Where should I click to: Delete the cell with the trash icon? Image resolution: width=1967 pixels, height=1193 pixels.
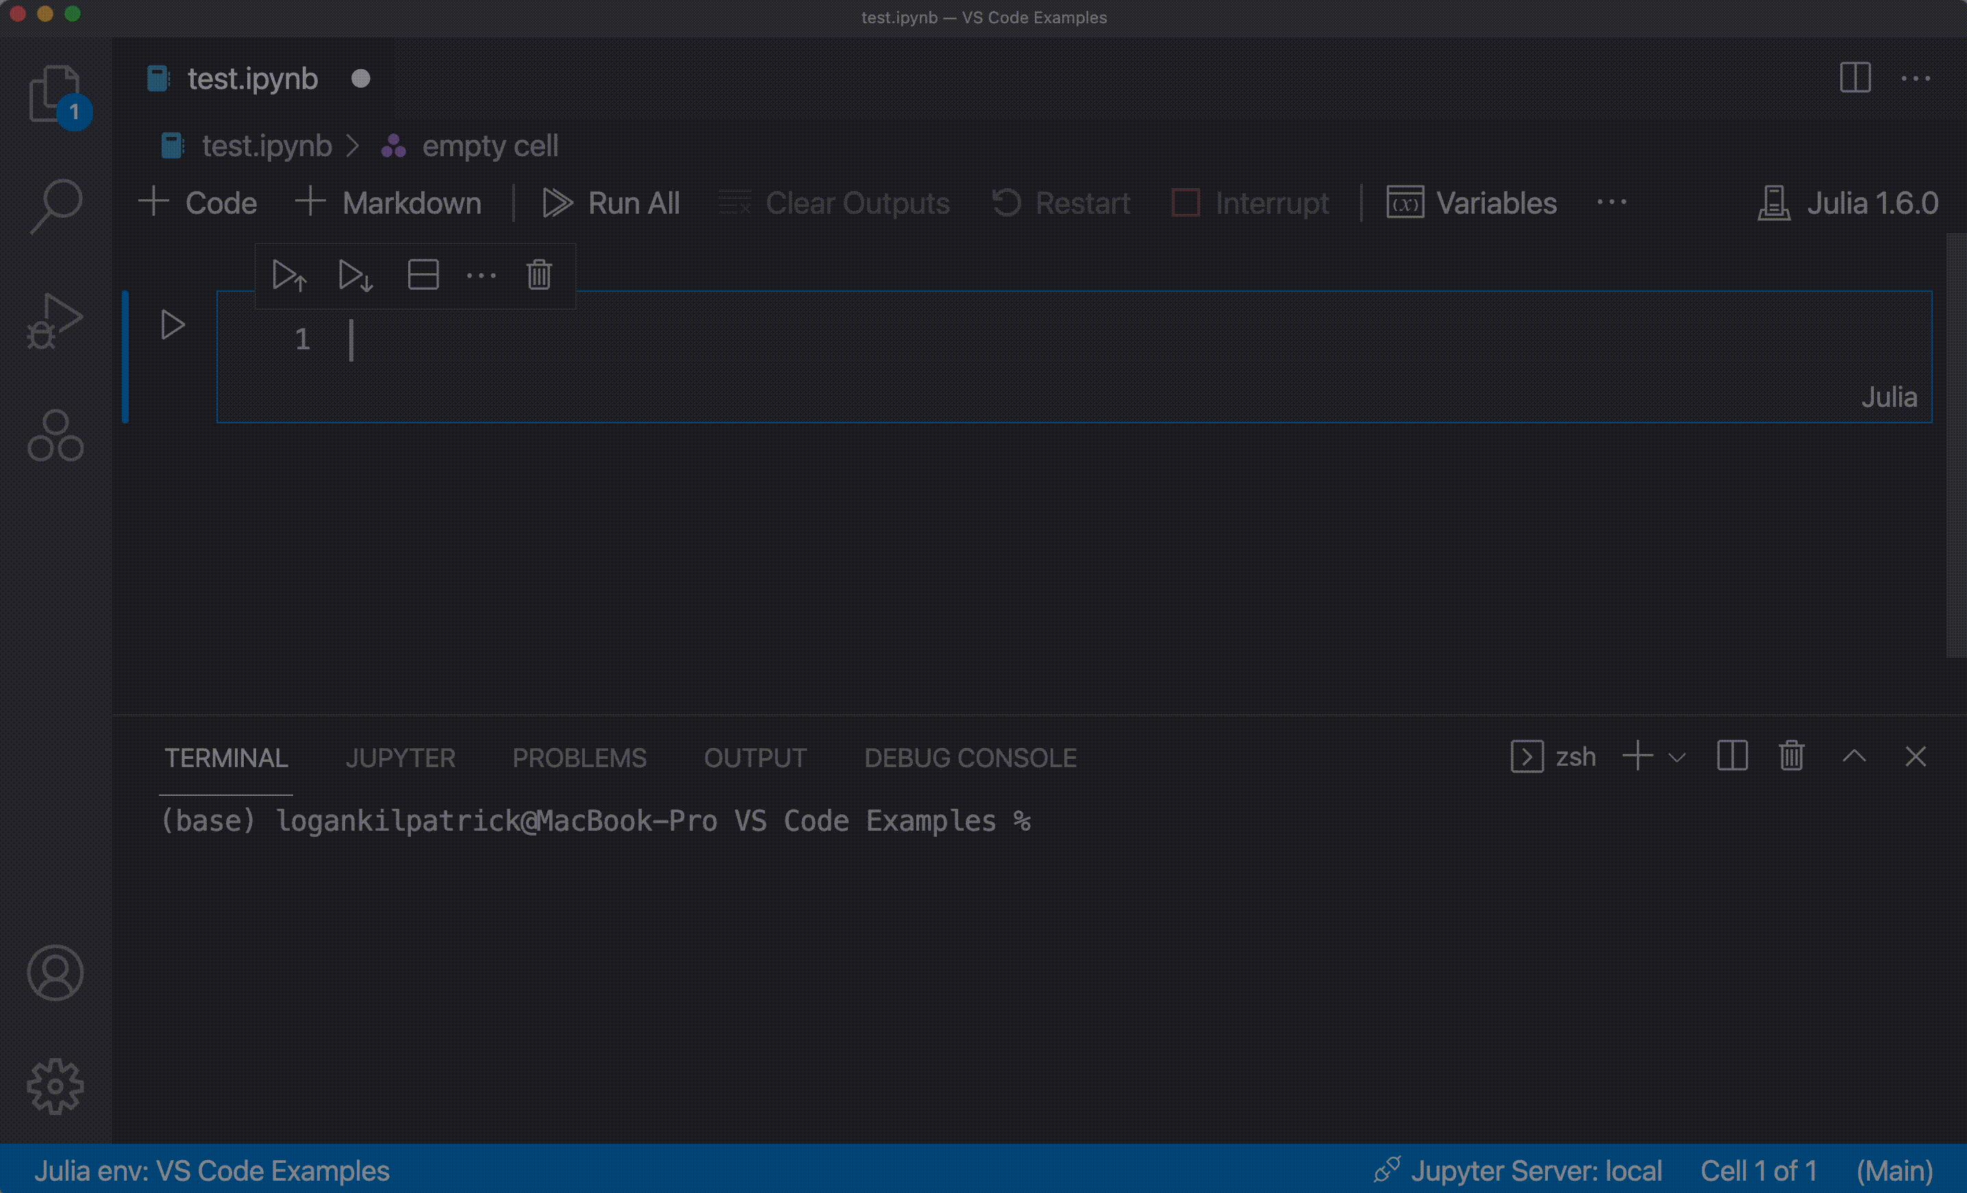pos(538,275)
